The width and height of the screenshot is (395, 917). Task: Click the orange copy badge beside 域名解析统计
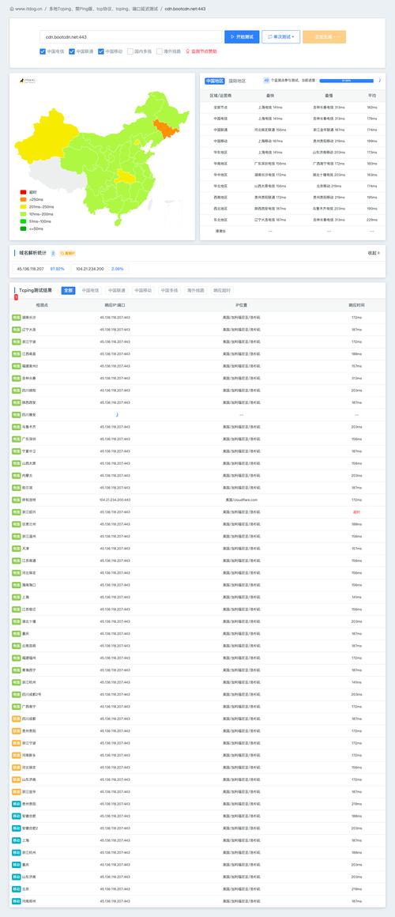(68, 253)
